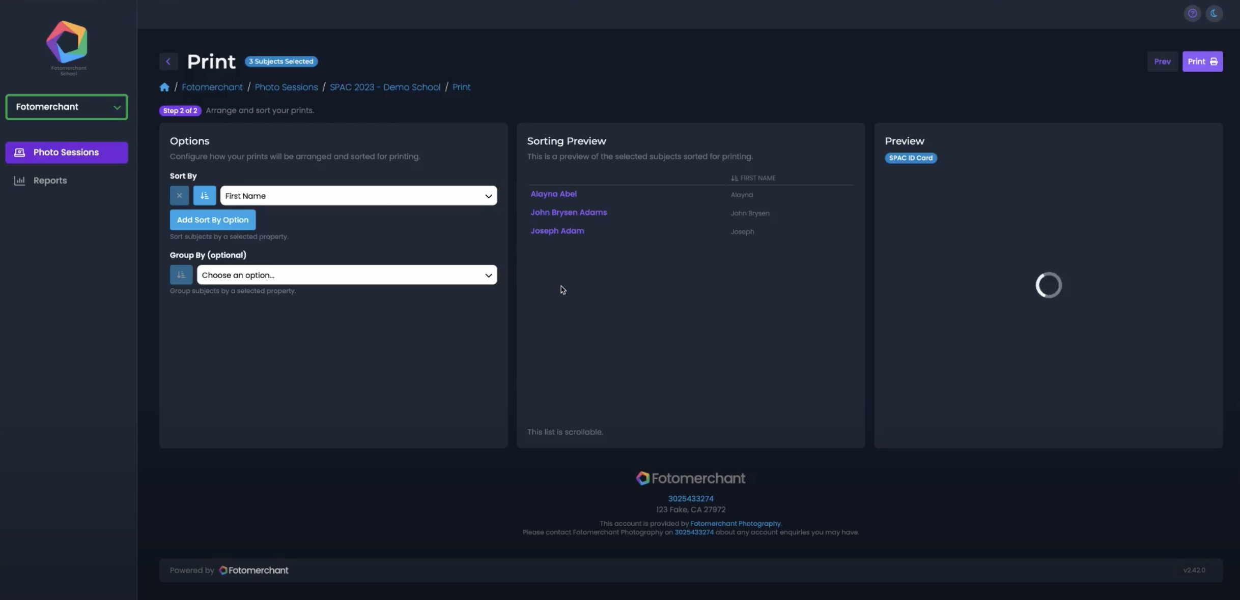Select subject Alayna Abel
The image size is (1240, 600).
(x=553, y=194)
